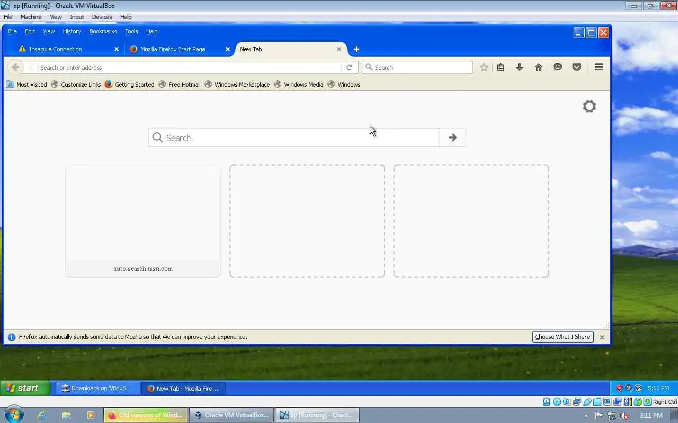
Task: Open Customize Links bookmark
Action: tap(76, 85)
